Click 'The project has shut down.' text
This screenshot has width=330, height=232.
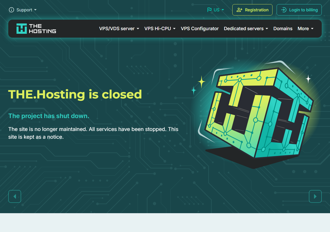49,116
